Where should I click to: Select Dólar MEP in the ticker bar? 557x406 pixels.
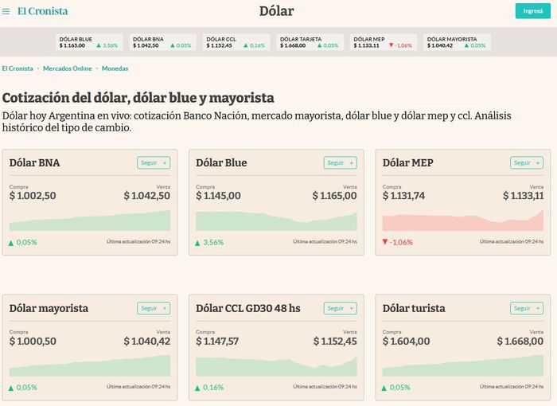[381, 42]
